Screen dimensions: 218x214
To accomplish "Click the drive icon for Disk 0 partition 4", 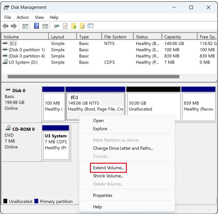I will click(x=5, y=56).
